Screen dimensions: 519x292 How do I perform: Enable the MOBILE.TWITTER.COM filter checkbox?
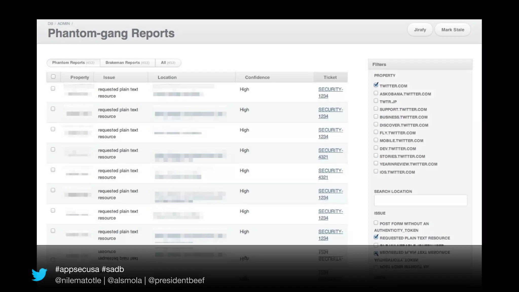[x=376, y=140]
